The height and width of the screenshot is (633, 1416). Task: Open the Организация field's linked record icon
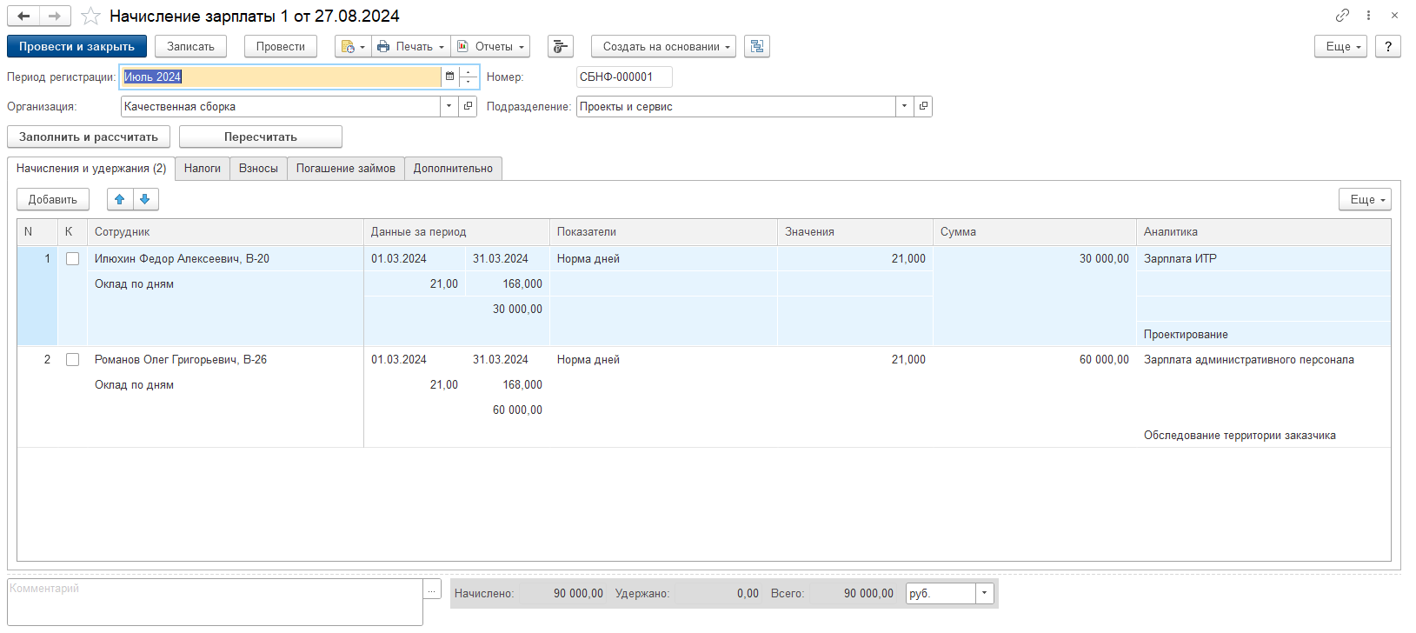coord(469,106)
